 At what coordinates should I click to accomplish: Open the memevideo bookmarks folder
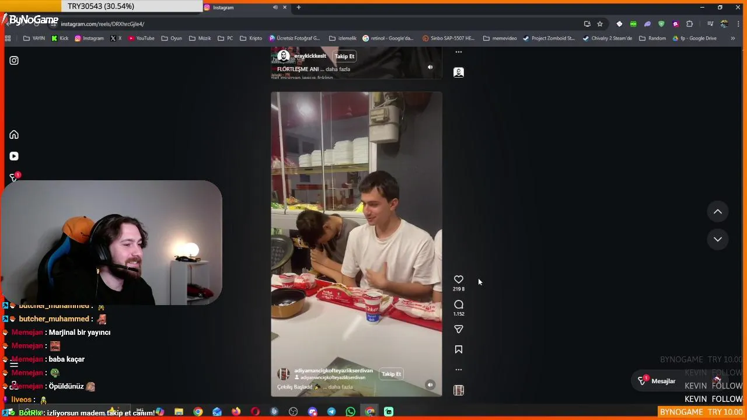pos(500,38)
